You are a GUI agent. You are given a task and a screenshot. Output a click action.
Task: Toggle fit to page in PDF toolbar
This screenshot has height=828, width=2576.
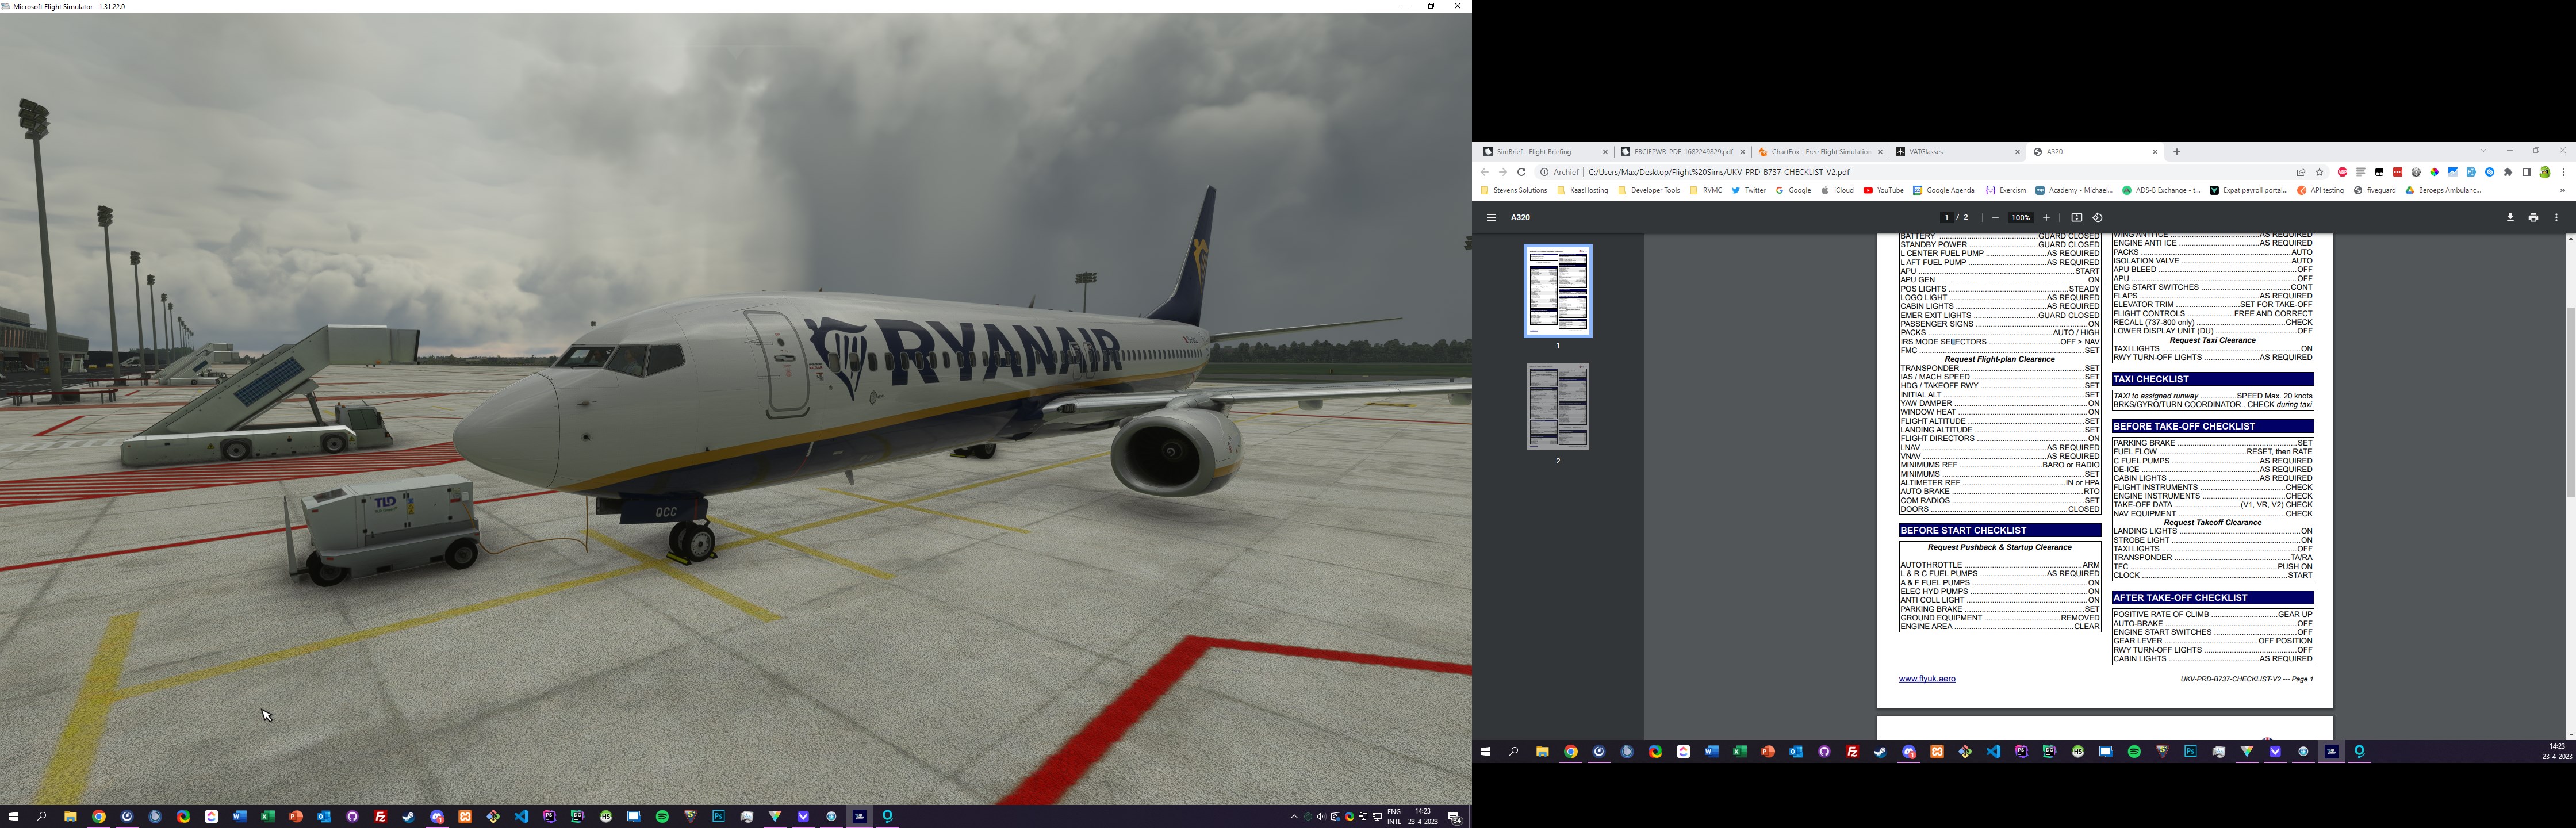[2076, 217]
